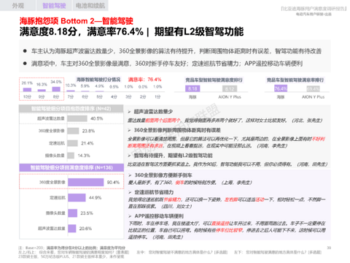Click the 智能驾驶细分项目抱怨度排序 (N=42) header
This screenshot has width=350, height=263.
[x=71, y=109]
